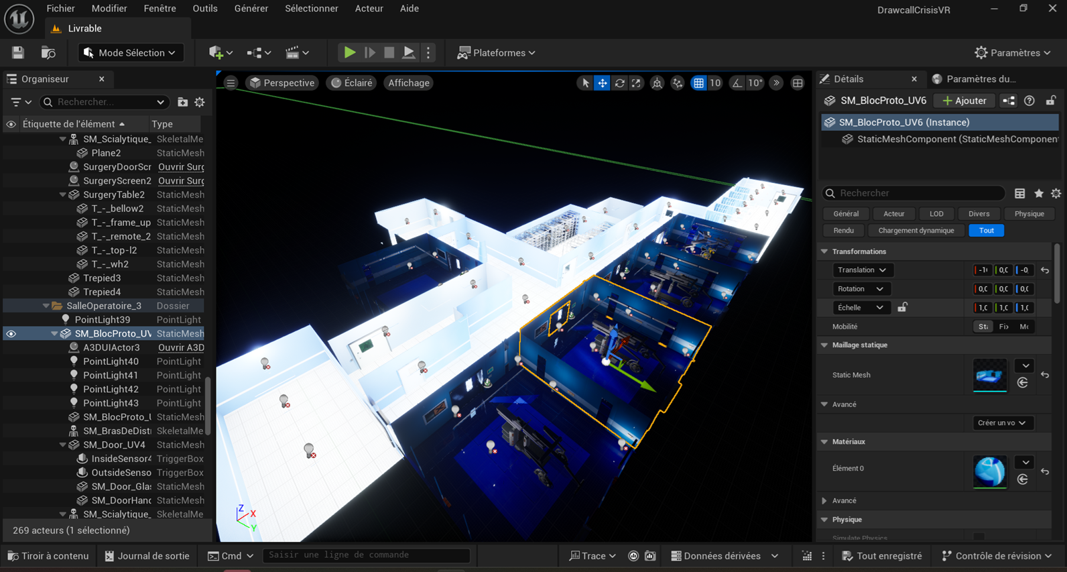
Task: Expand the hidden viewport toolbar chevrons
Action: (x=776, y=83)
